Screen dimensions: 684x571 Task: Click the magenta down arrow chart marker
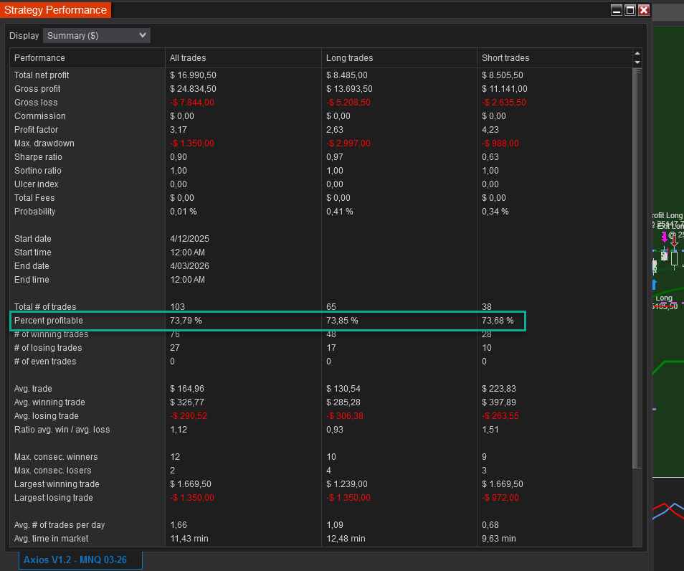(665, 237)
